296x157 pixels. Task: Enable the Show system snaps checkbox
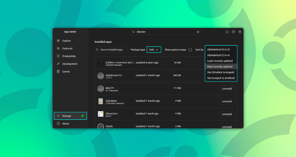[x=190, y=50]
